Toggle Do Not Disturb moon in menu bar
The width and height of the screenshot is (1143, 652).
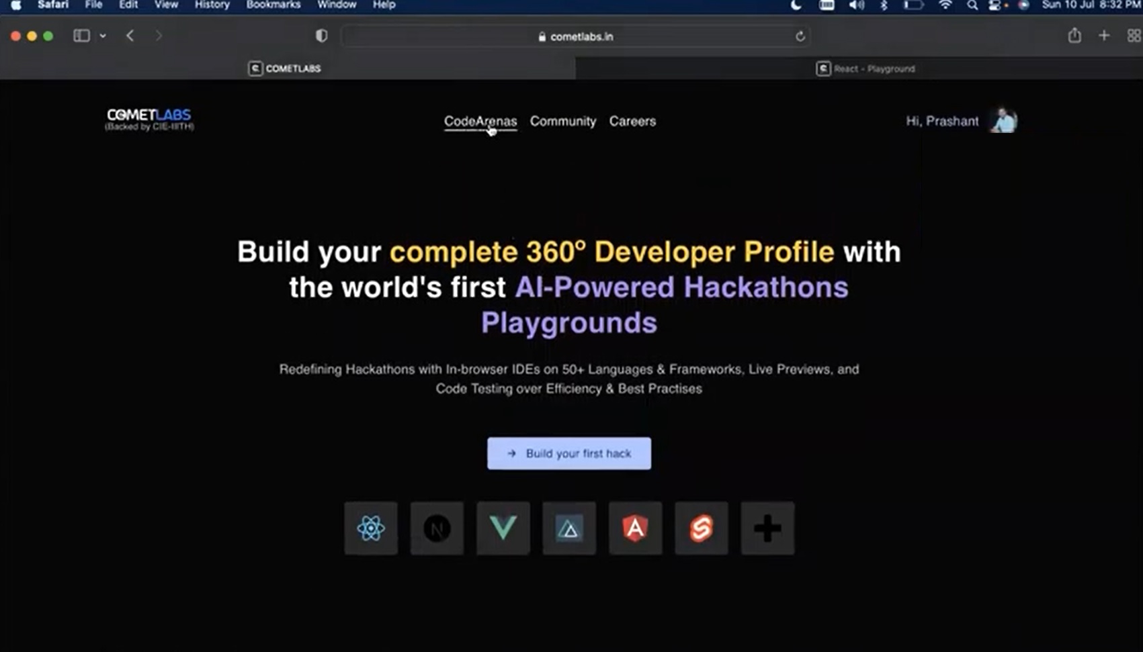point(795,5)
